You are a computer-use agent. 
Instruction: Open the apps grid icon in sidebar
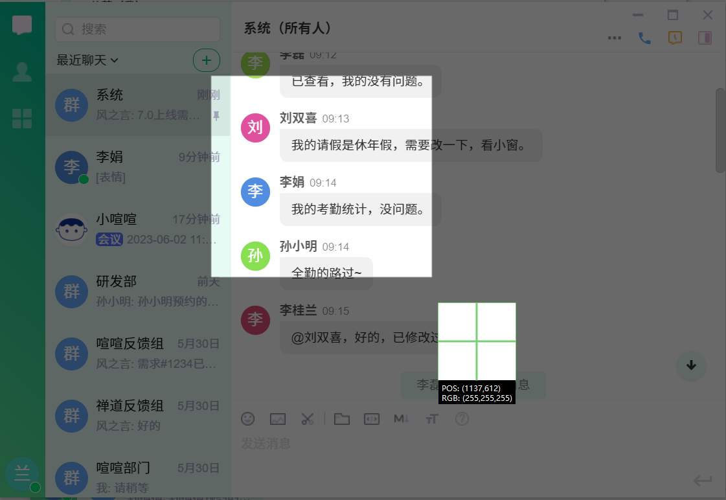click(22, 119)
